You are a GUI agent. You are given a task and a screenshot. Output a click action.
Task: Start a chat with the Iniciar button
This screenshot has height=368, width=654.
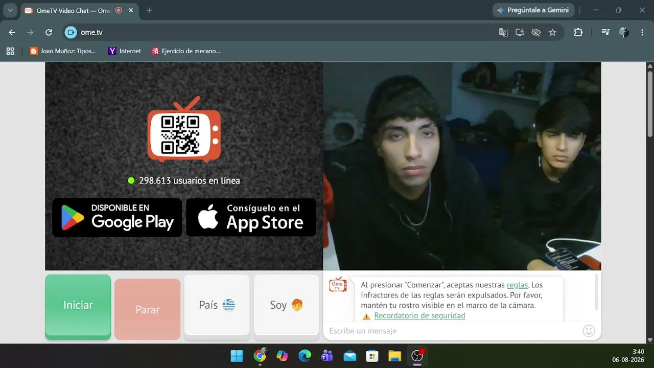coord(78,307)
